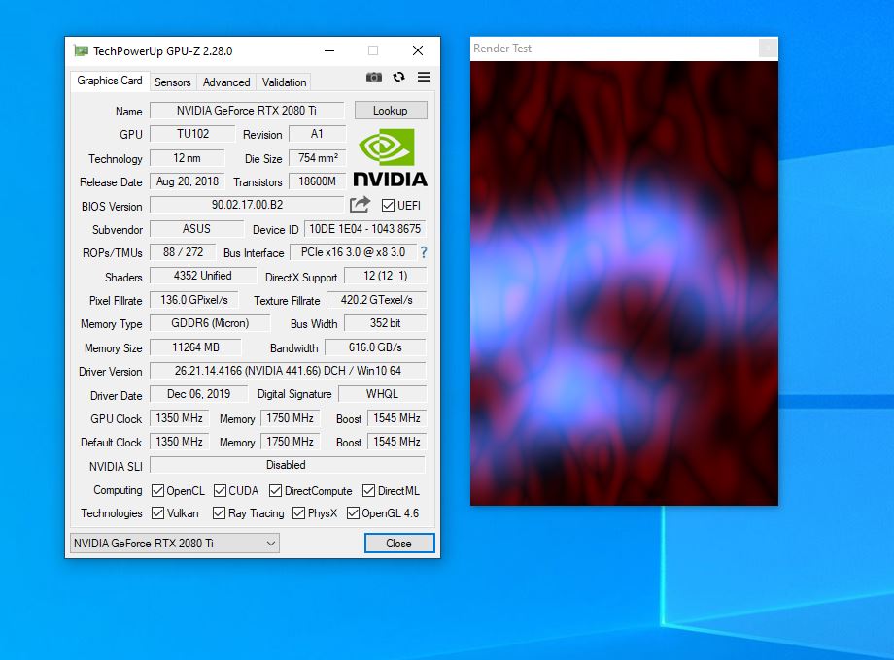Toggle the OpenCL checkbox
894x660 pixels.
(158, 491)
